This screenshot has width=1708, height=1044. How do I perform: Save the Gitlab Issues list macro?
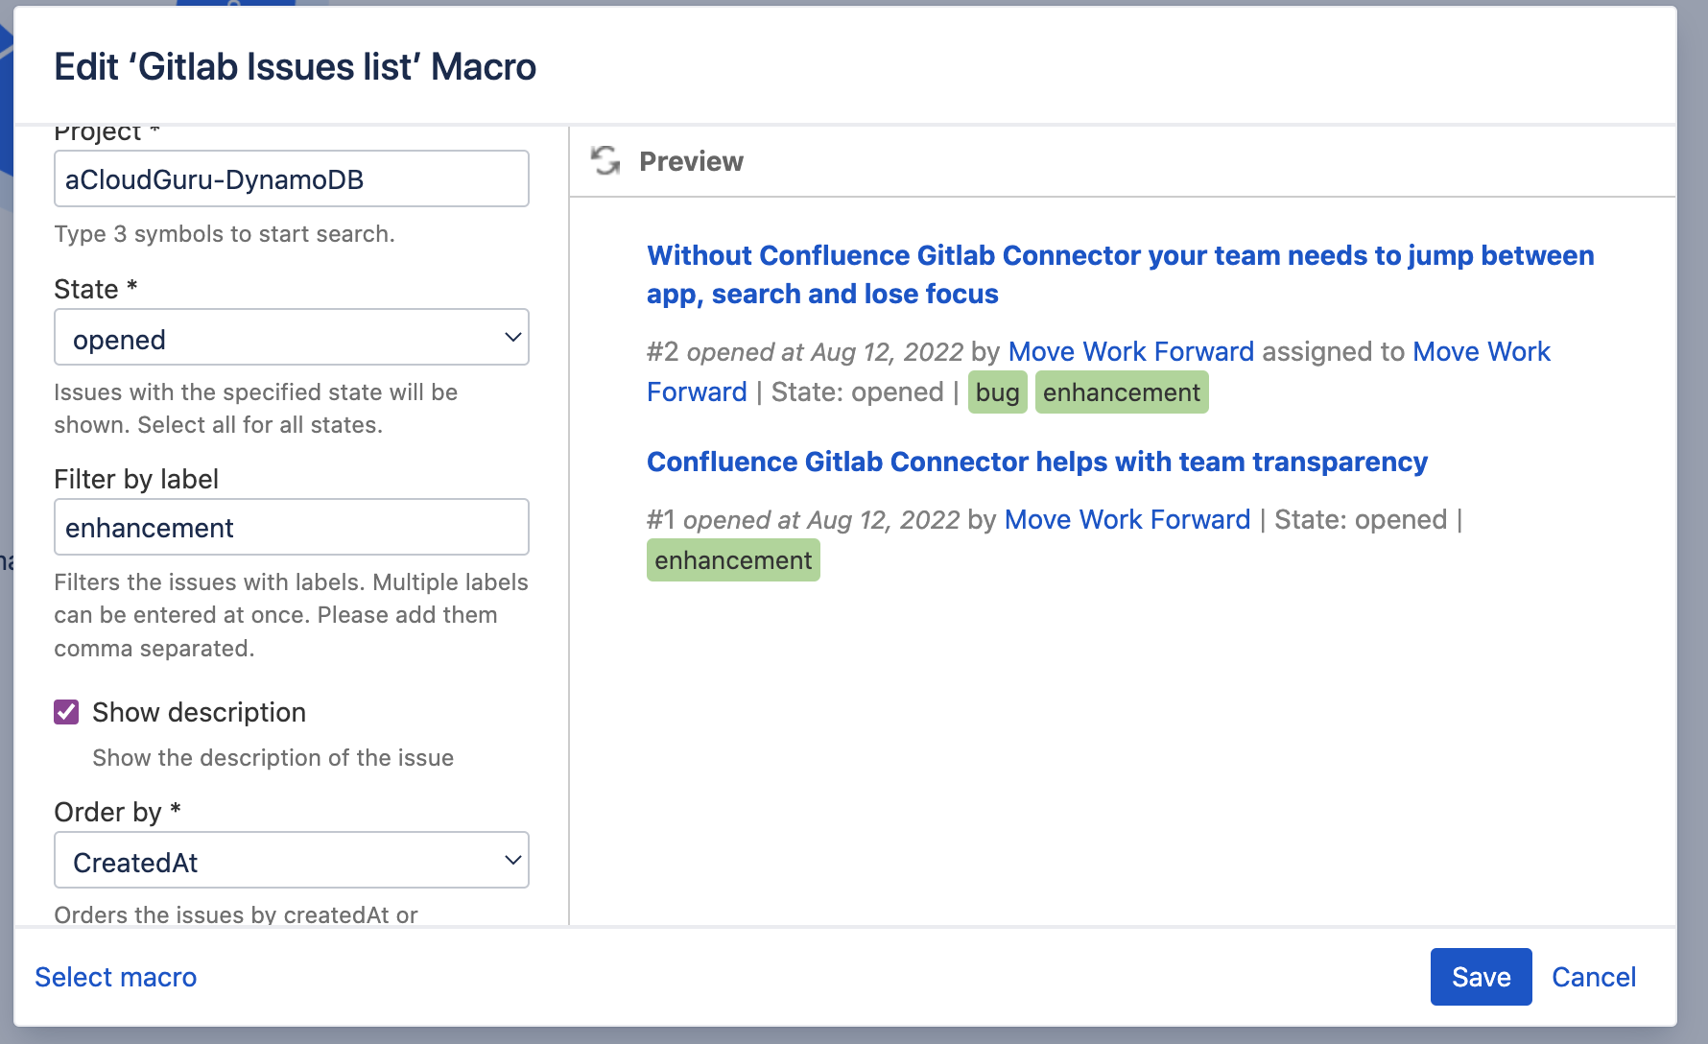[1481, 976]
